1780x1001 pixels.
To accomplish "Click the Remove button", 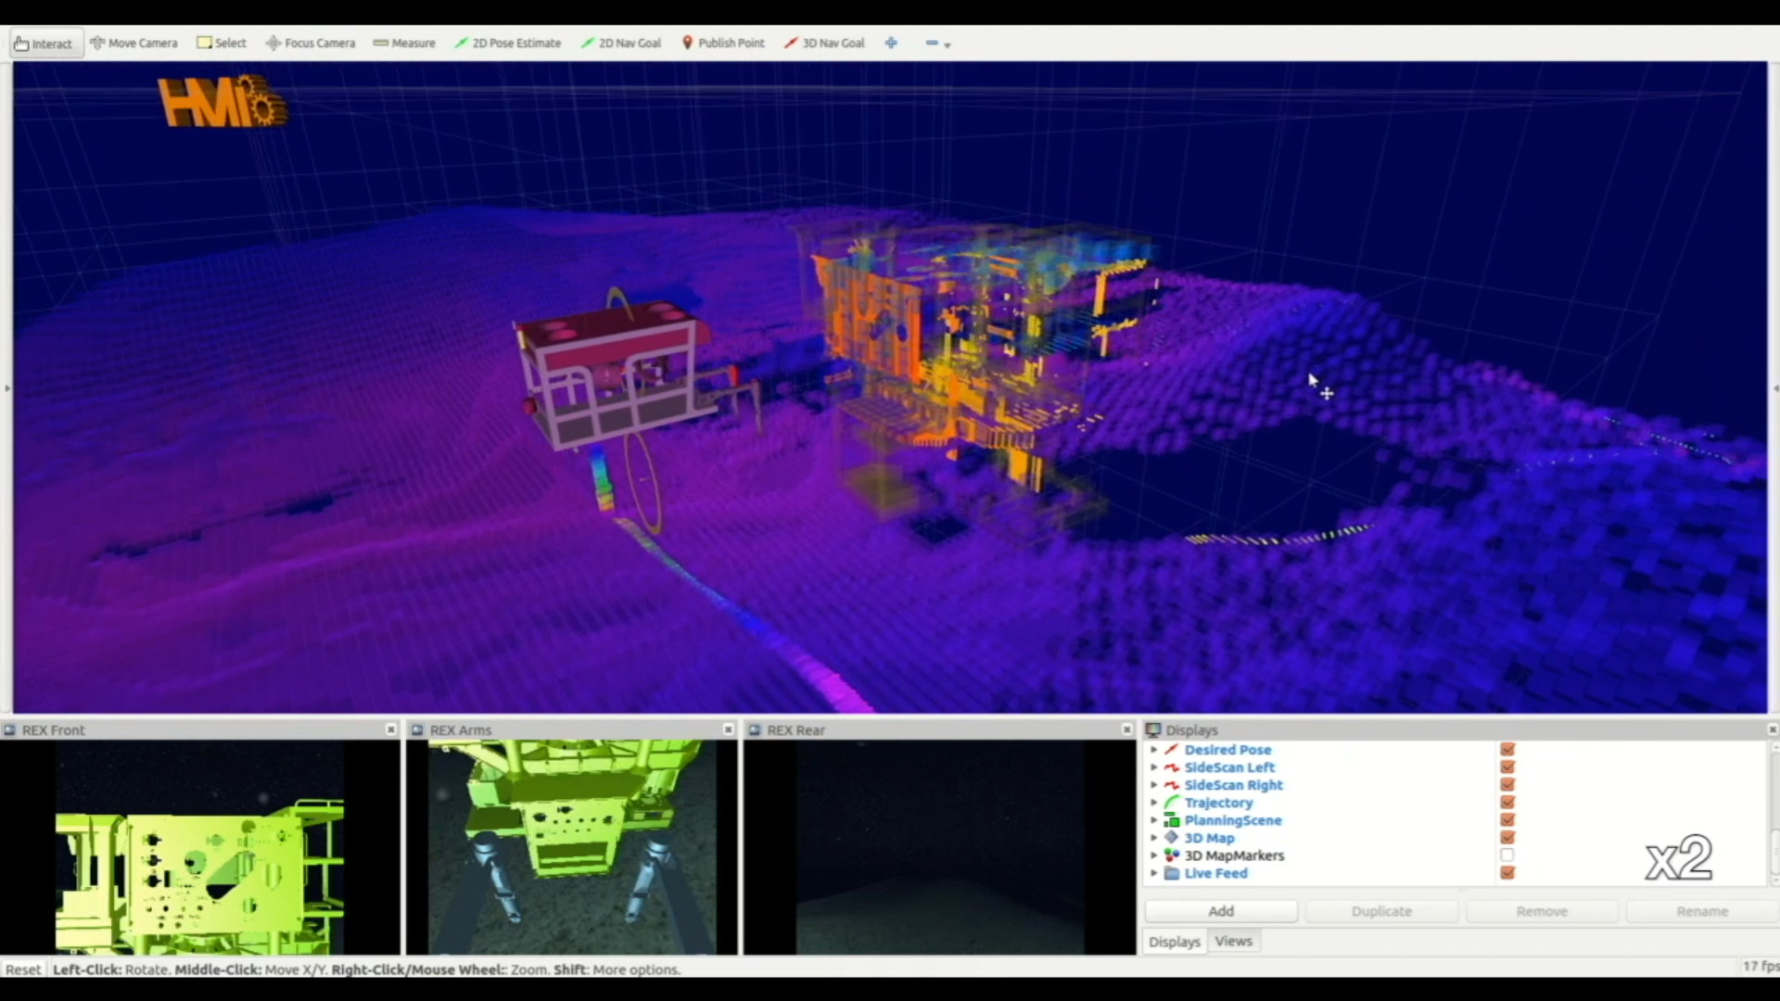I will 1542,911.
